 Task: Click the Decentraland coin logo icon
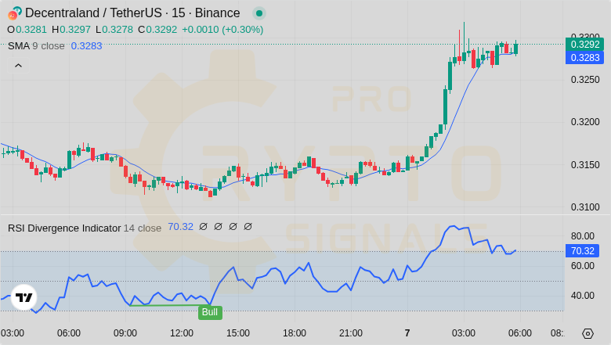(14, 13)
